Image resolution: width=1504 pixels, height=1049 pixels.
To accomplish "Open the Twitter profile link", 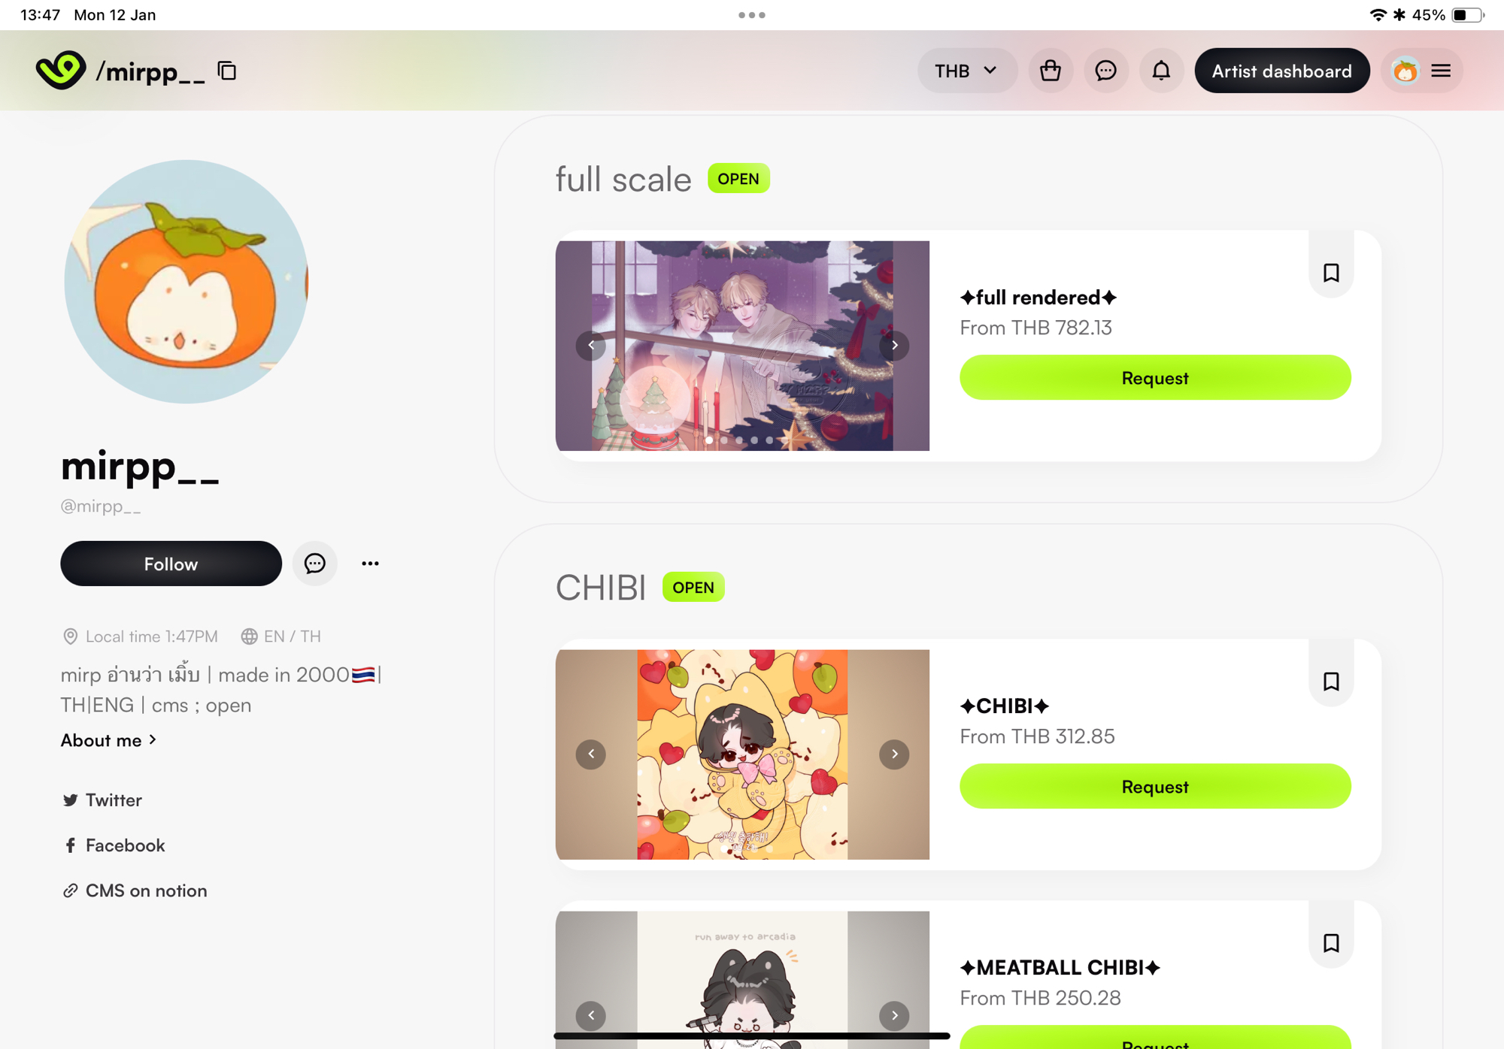I will [x=102, y=800].
